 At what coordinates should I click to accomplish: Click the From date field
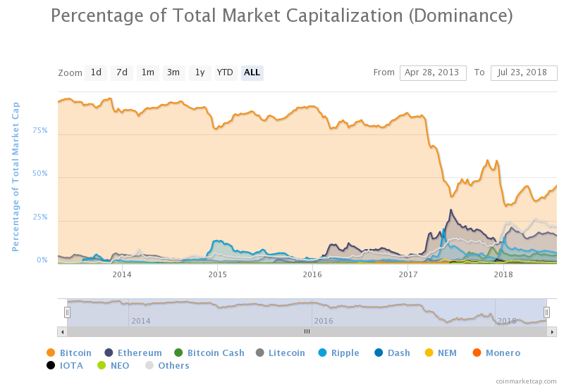(x=433, y=73)
